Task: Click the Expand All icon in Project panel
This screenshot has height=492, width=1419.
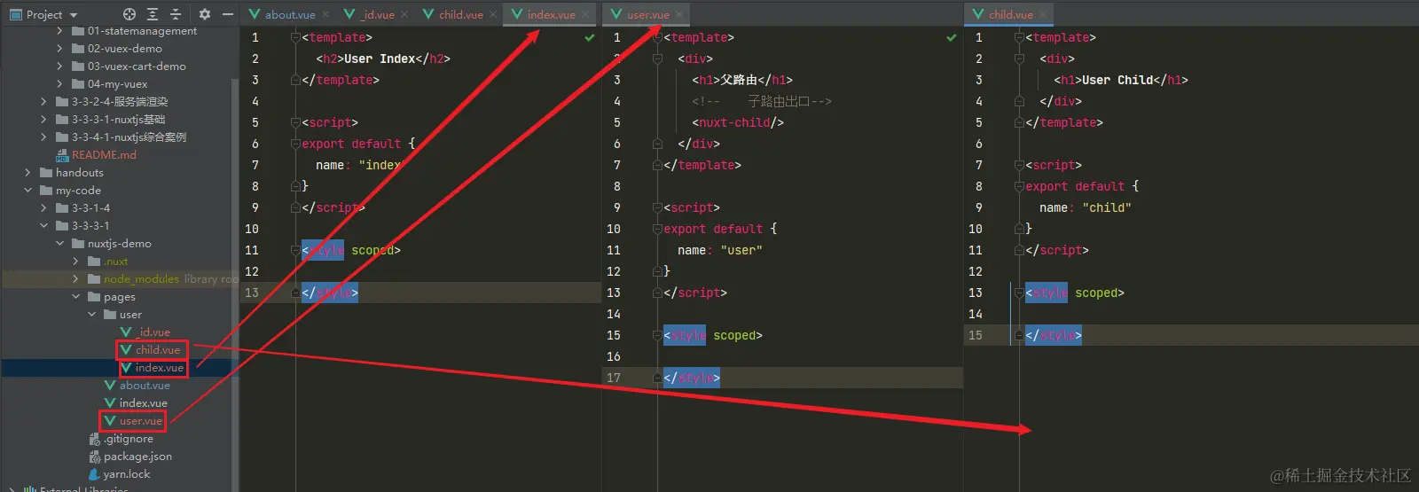Action: (153, 14)
